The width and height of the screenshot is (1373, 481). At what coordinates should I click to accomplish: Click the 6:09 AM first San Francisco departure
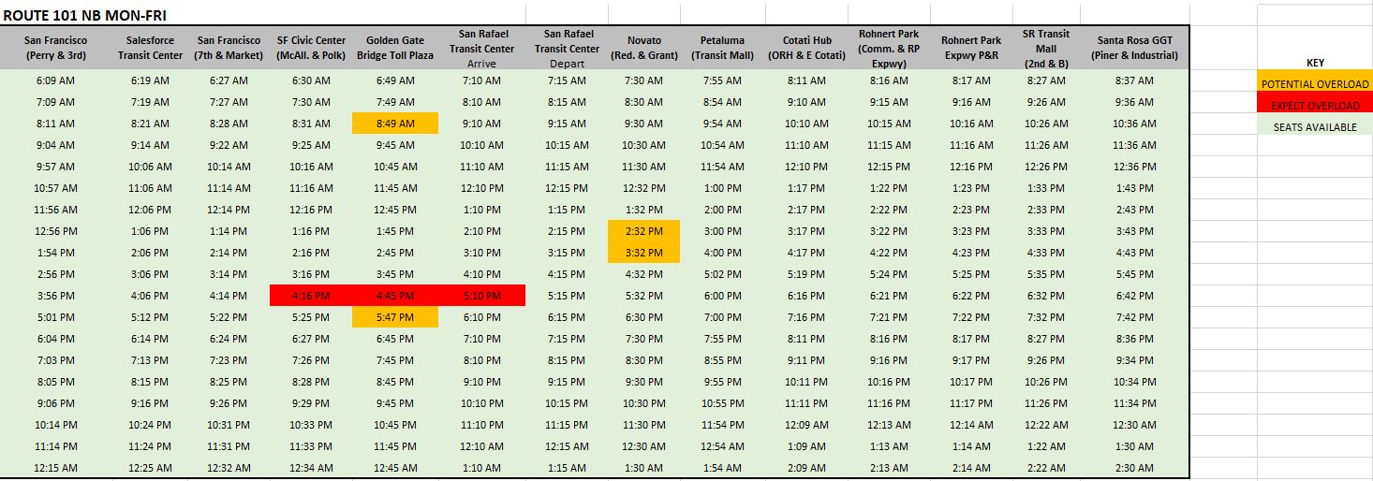56,80
